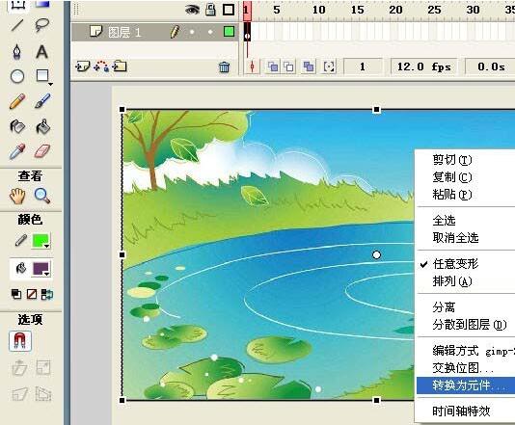515x425 pixels.
Task: Select the Ink Bottle tool
Action: click(17, 126)
